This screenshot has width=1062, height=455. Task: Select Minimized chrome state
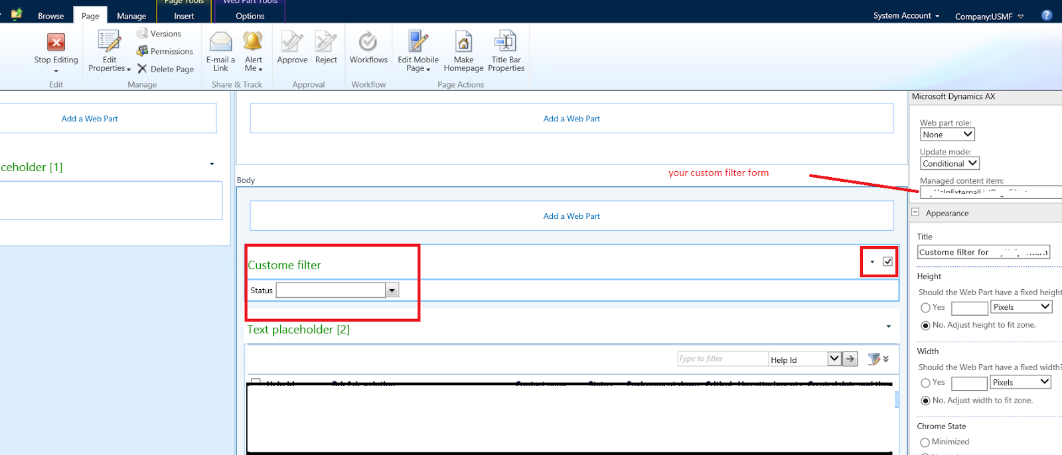click(925, 442)
